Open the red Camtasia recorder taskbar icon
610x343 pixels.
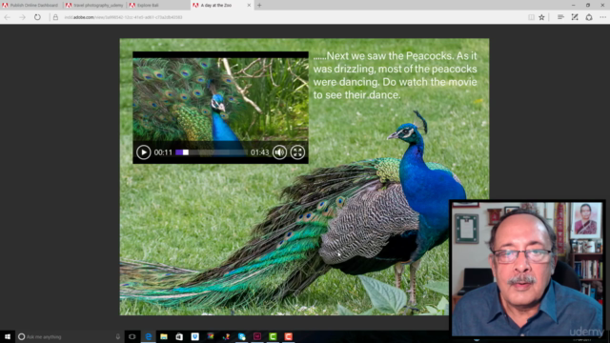(x=288, y=336)
